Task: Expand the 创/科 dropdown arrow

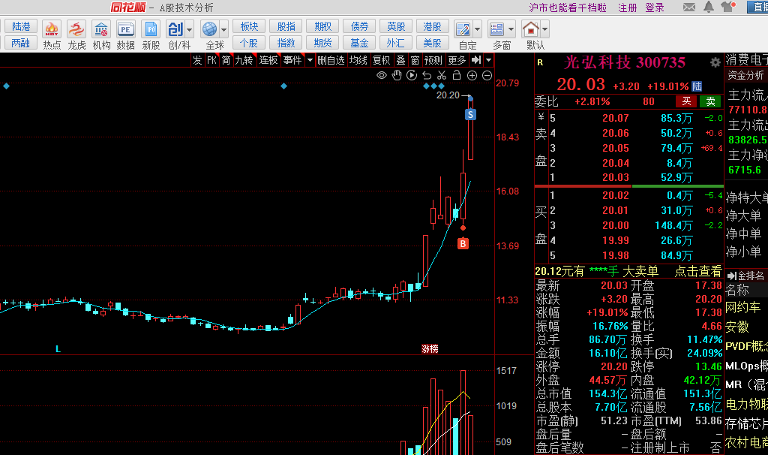Action: 190,29
